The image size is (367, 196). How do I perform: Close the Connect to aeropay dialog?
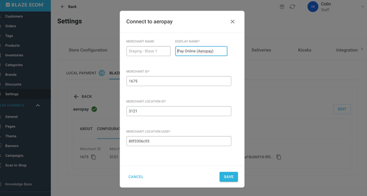coord(233,21)
